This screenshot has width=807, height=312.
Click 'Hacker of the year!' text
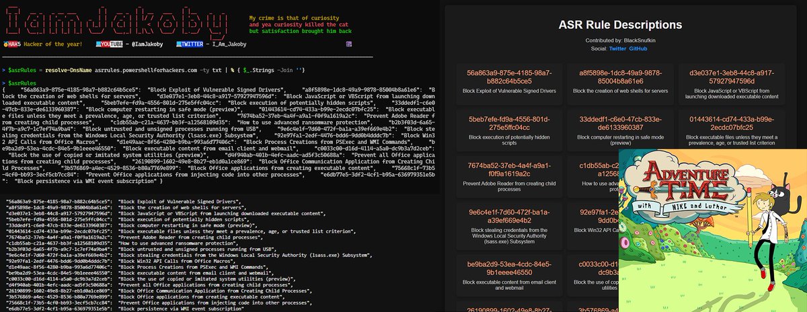coord(53,44)
